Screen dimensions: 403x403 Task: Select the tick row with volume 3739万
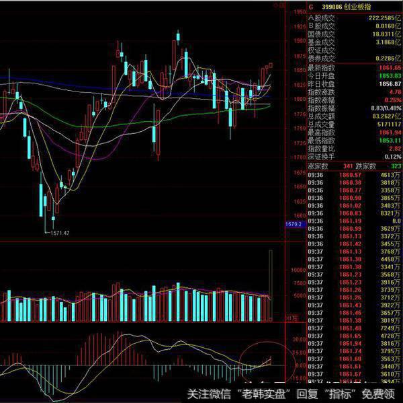[355, 290]
